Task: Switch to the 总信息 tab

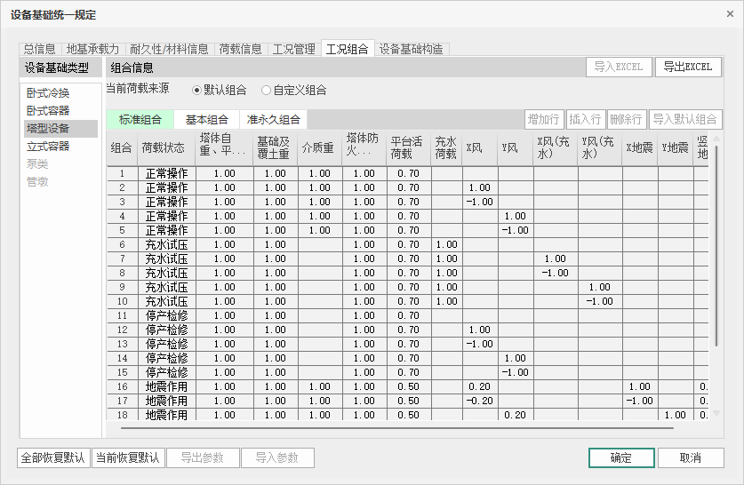Action: [x=40, y=49]
